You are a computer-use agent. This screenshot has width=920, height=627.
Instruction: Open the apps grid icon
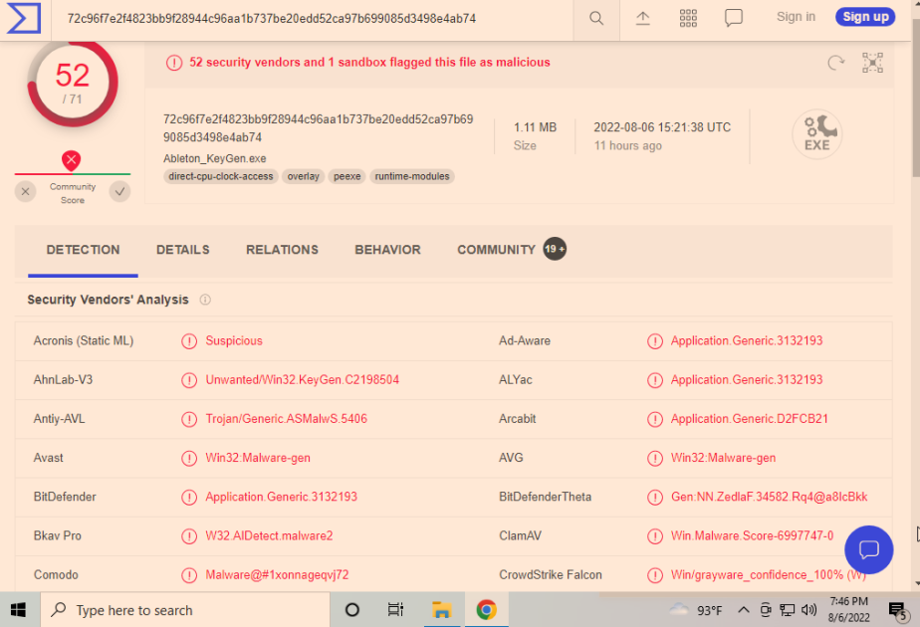(688, 18)
